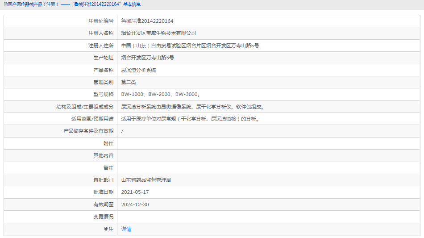Click the label 型号规格
The width and height of the screenshot is (424, 238).
coord(103,94)
